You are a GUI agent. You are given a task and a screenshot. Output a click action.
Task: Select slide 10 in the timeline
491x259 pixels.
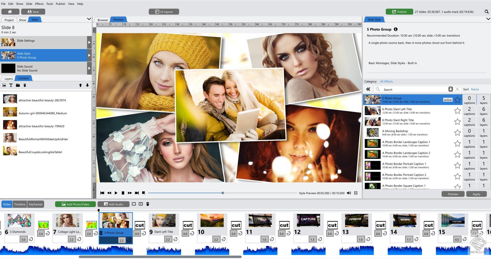click(x=212, y=221)
